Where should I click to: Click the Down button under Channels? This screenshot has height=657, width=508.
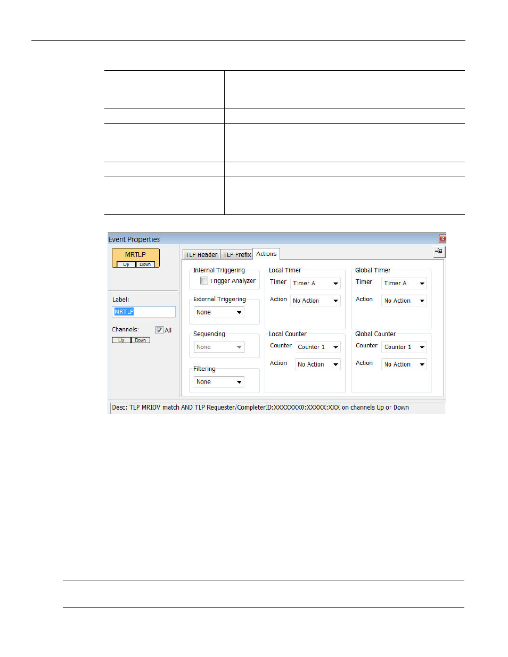(141, 340)
